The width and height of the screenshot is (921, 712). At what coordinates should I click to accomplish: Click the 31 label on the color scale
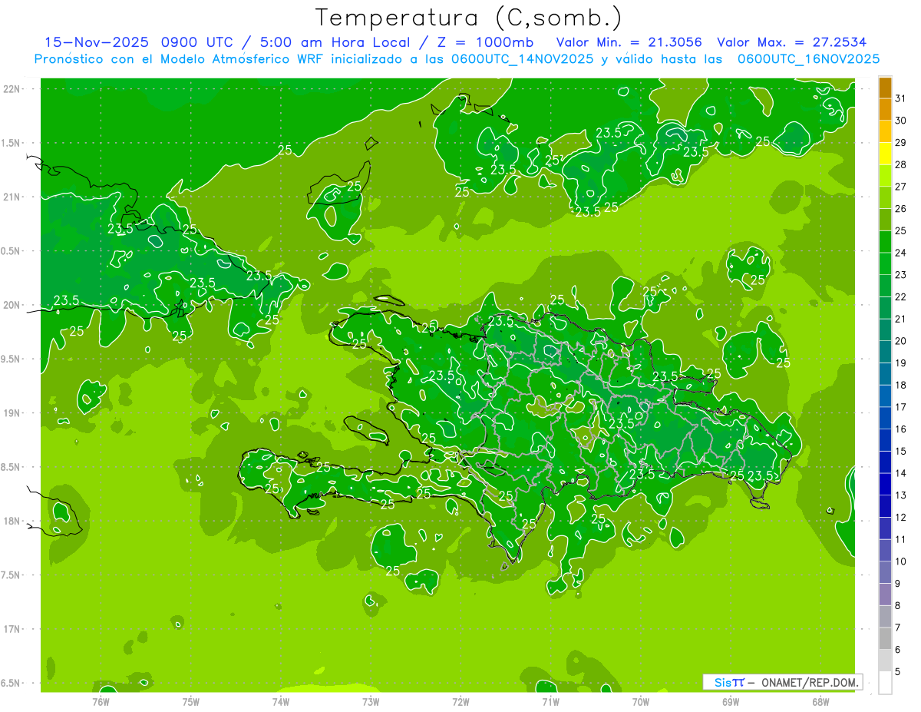(901, 98)
